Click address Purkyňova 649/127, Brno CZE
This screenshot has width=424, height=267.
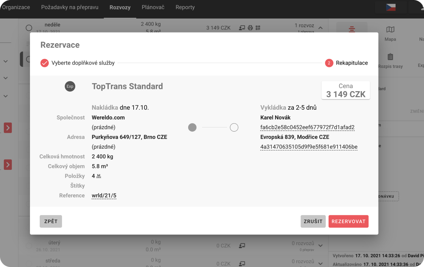tap(129, 137)
